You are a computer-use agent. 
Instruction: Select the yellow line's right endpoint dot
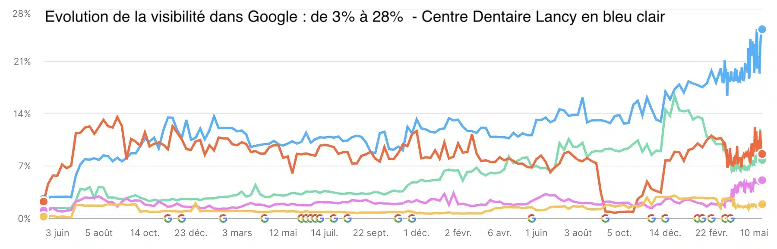coord(762,204)
